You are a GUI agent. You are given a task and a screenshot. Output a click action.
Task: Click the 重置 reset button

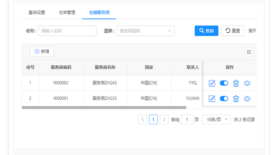tap(233, 31)
